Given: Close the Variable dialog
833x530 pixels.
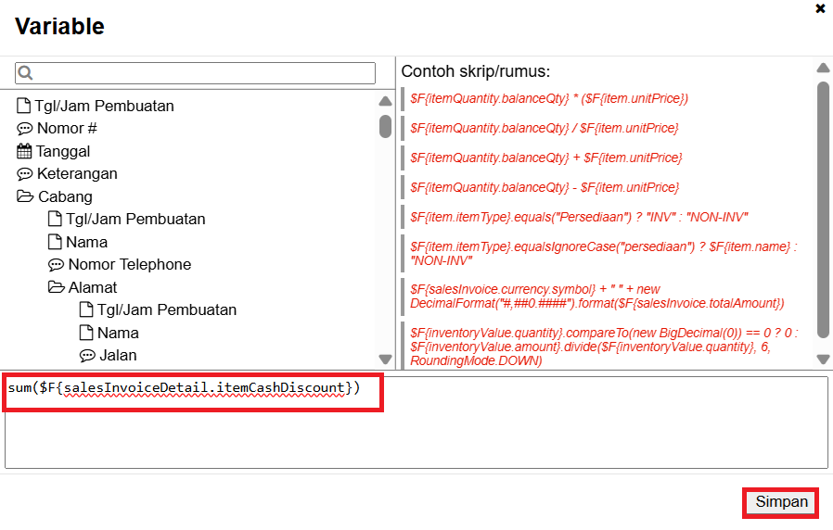Looking at the screenshot, I should point(819,8).
